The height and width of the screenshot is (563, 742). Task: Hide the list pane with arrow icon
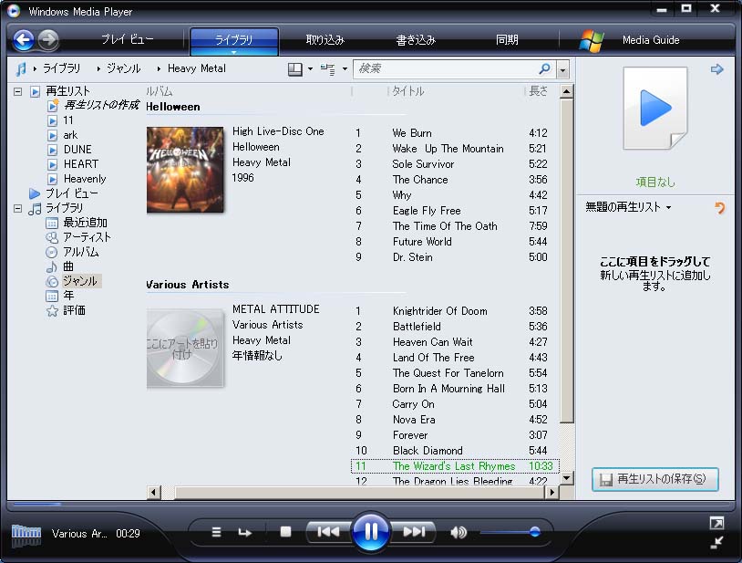(716, 69)
